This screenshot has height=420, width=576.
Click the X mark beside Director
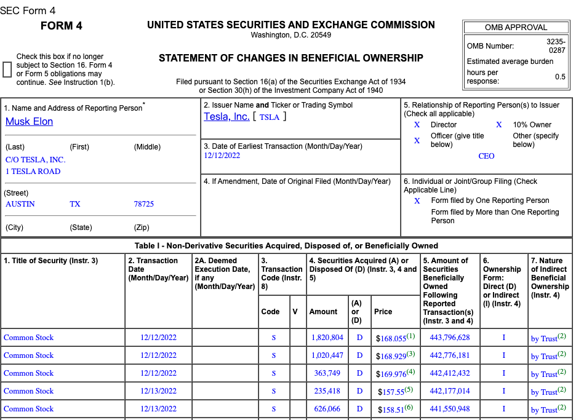(417, 125)
